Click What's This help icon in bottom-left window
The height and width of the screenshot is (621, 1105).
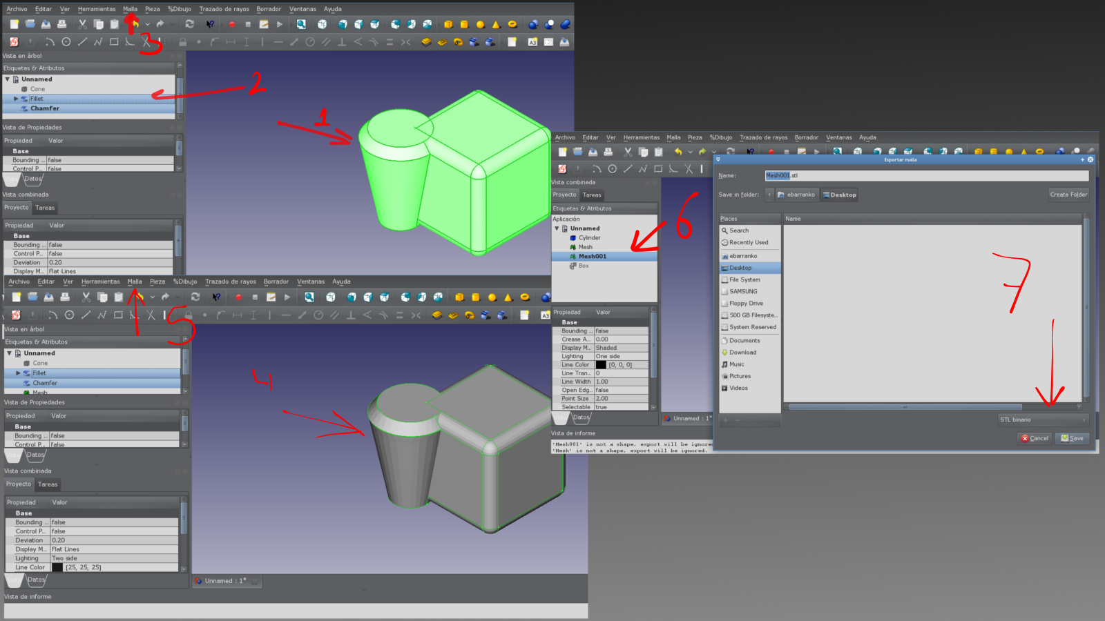pyautogui.click(x=216, y=297)
